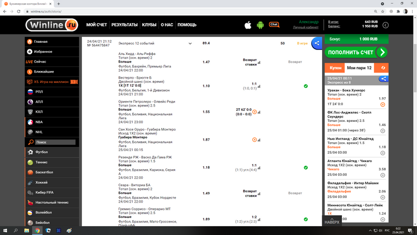Click В игре balance link
Image resolution: width=417 pixels, height=235 pixels.
(x=333, y=22)
